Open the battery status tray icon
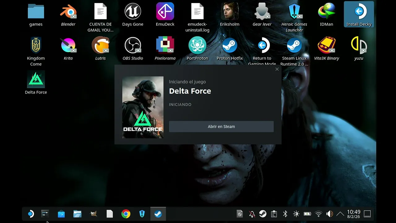Image resolution: width=396 pixels, height=223 pixels. click(307, 214)
